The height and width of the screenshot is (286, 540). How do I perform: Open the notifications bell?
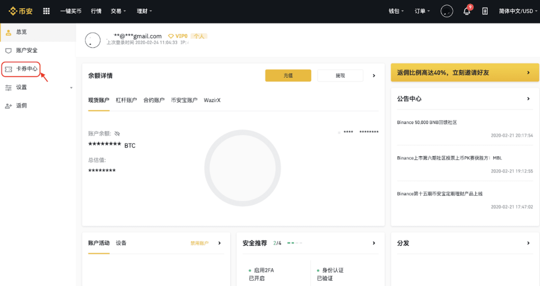467,11
